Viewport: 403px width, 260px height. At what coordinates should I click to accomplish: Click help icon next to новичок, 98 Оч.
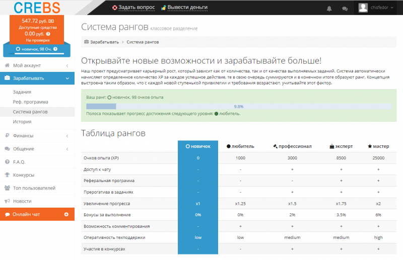click(55, 49)
